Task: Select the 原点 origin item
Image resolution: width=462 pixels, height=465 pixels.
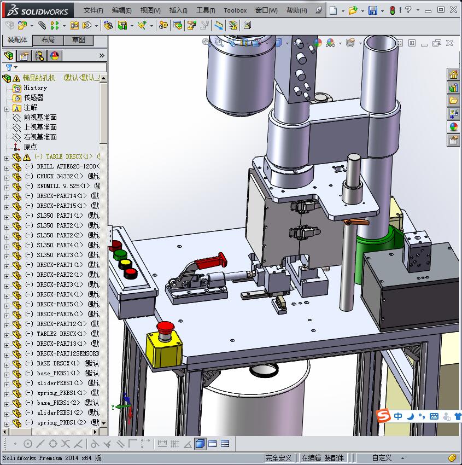Action: tap(30, 147)
